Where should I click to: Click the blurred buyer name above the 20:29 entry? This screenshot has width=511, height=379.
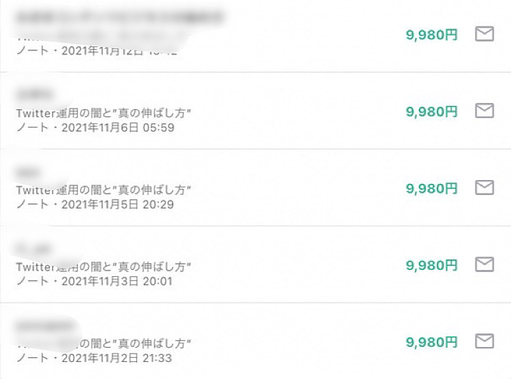[28, 172]
